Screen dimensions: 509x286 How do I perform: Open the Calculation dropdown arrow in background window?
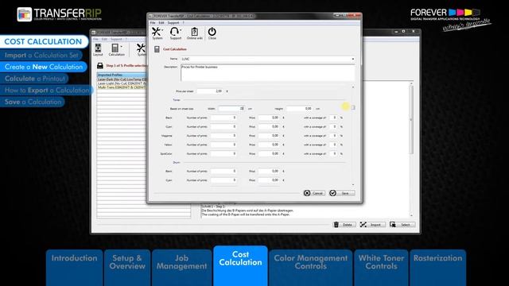[x=122, y=46]
